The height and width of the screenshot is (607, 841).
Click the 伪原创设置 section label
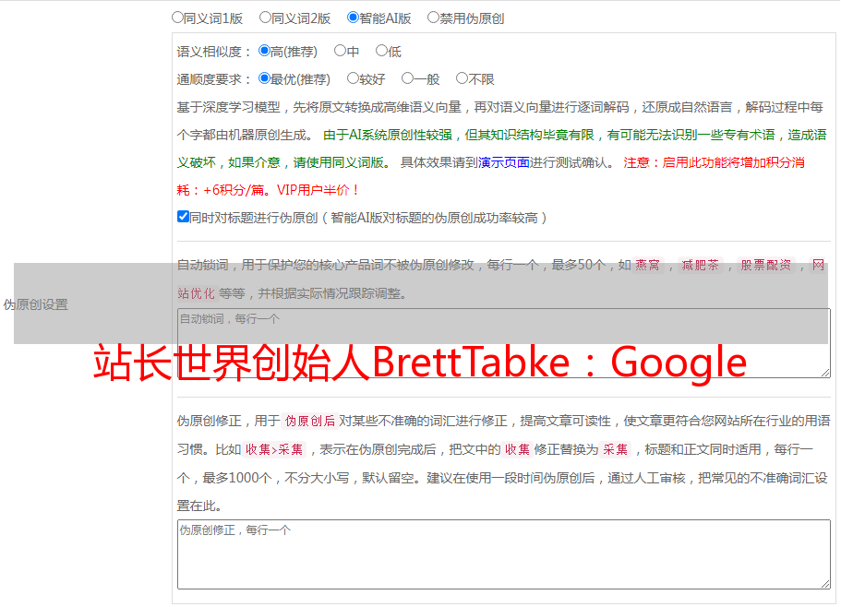[x=36, y=304]
